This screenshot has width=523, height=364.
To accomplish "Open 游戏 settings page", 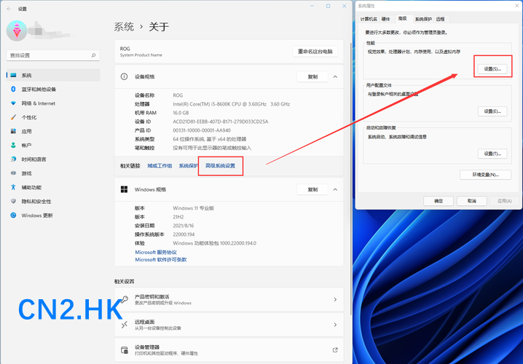I will click(x=53, y=173).
